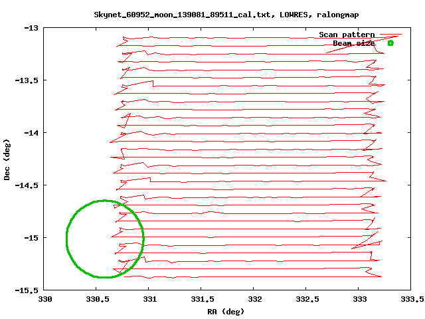Viewport: 425px width, 319px height.
Task: Click the 330 tick label on RA axis
Action: [x=45, y=300]
